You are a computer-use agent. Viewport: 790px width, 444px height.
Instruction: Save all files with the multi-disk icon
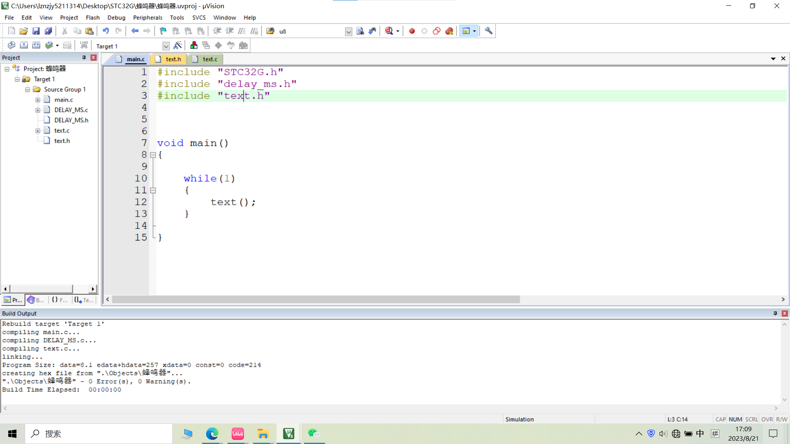48,31
